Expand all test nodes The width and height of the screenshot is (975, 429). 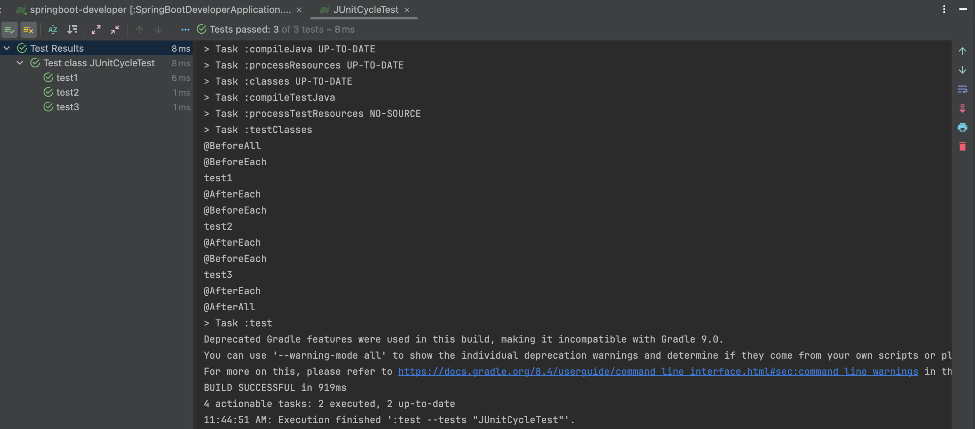tap(96, 30)
